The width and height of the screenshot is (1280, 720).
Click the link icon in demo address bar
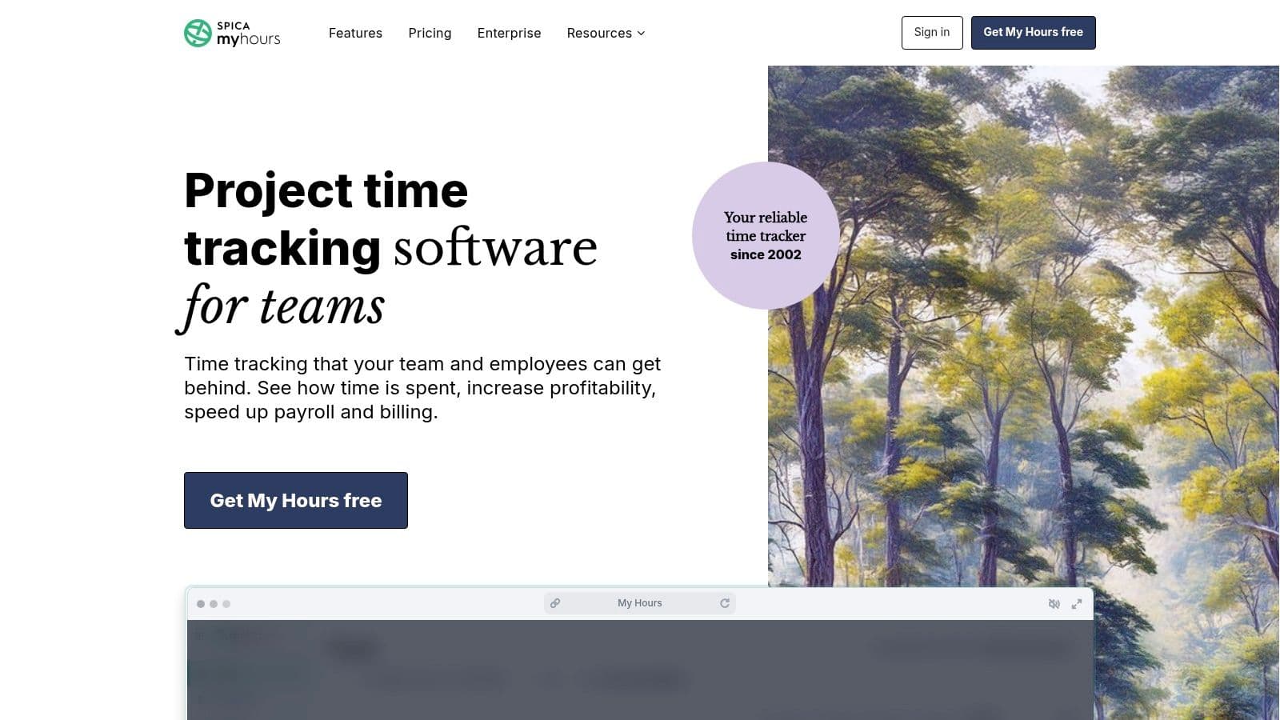555,603
